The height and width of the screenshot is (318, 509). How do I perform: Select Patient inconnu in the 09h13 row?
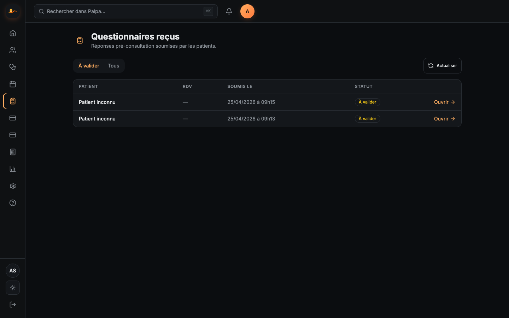97,119
